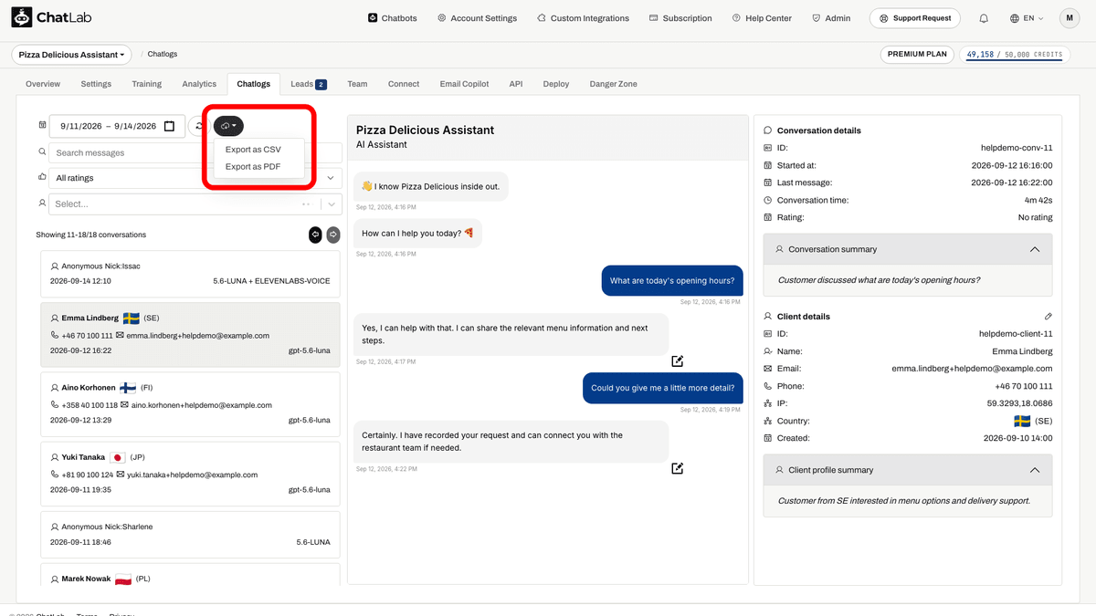Click the date range input field
Image resolution: width=1096 pixels, height=616 pixels.
[117, 126]
